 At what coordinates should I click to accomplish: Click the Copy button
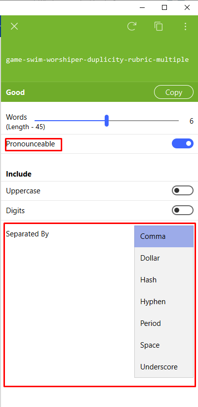[174, 92]
